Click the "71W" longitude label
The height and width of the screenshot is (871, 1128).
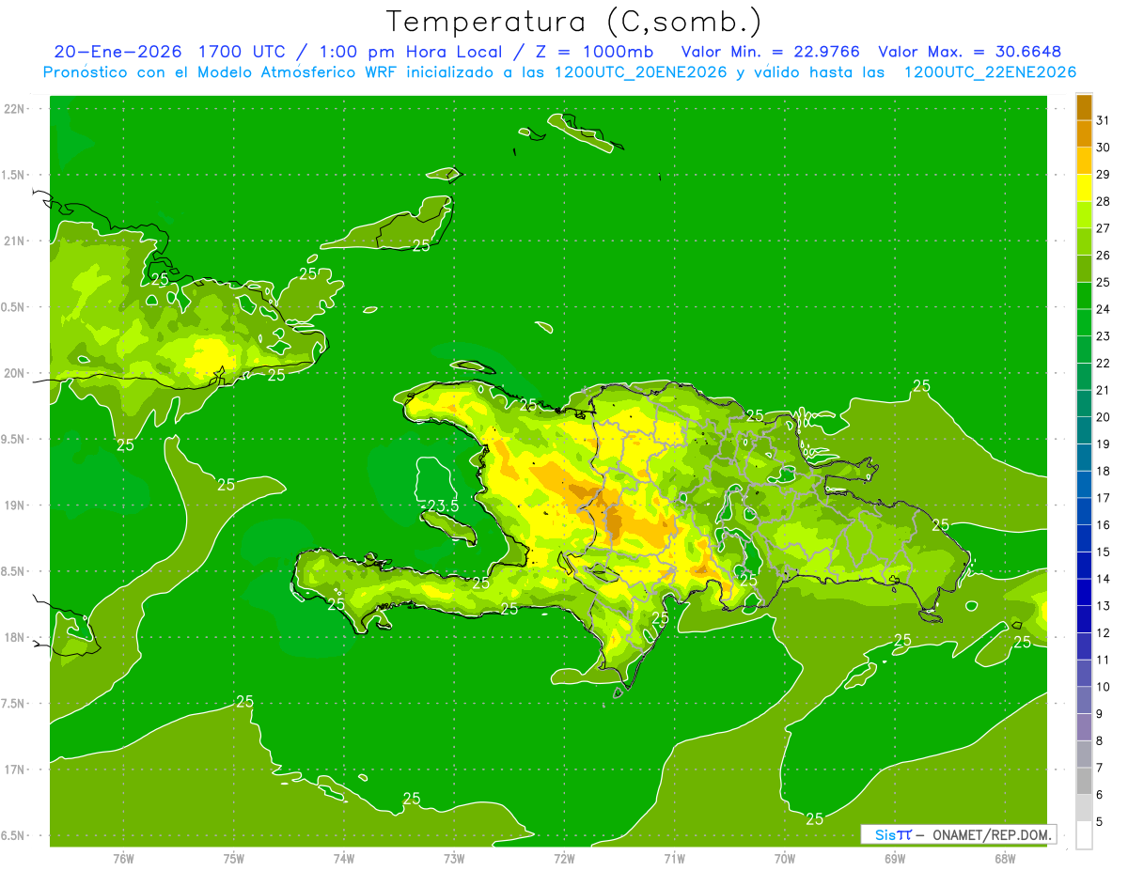pyautogui.click(x=674, y=858)
